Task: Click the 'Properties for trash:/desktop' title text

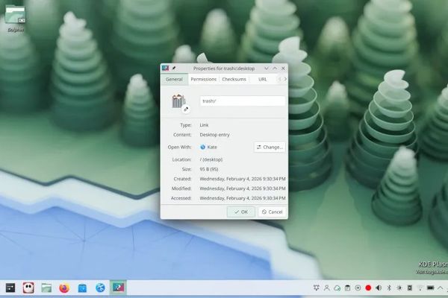Action: [224, 69]
